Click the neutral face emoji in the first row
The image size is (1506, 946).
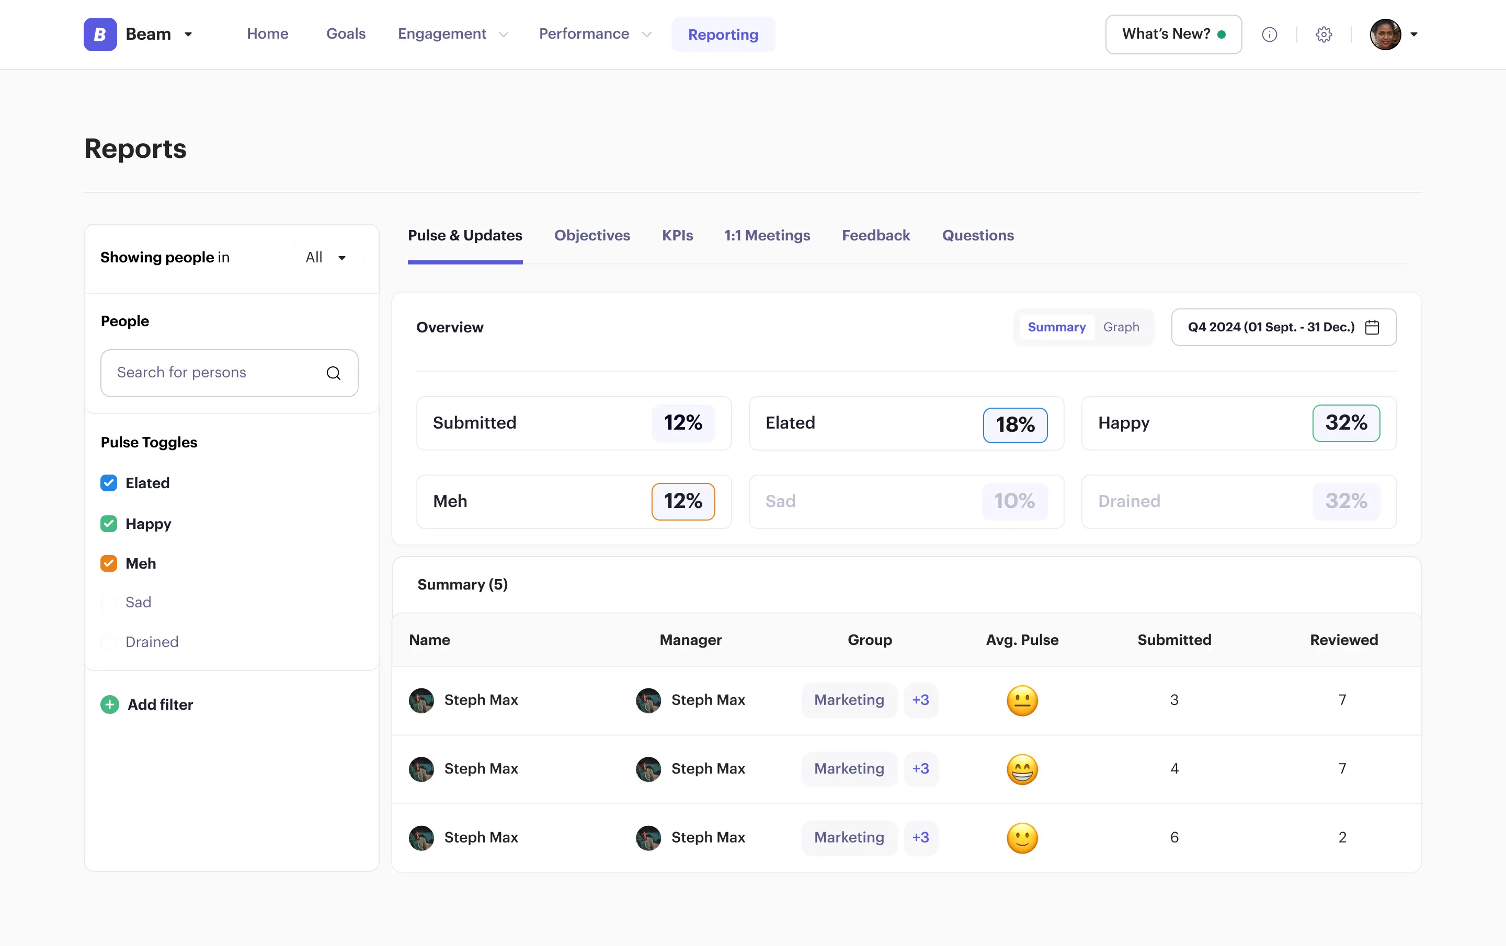coord(1022,700)
